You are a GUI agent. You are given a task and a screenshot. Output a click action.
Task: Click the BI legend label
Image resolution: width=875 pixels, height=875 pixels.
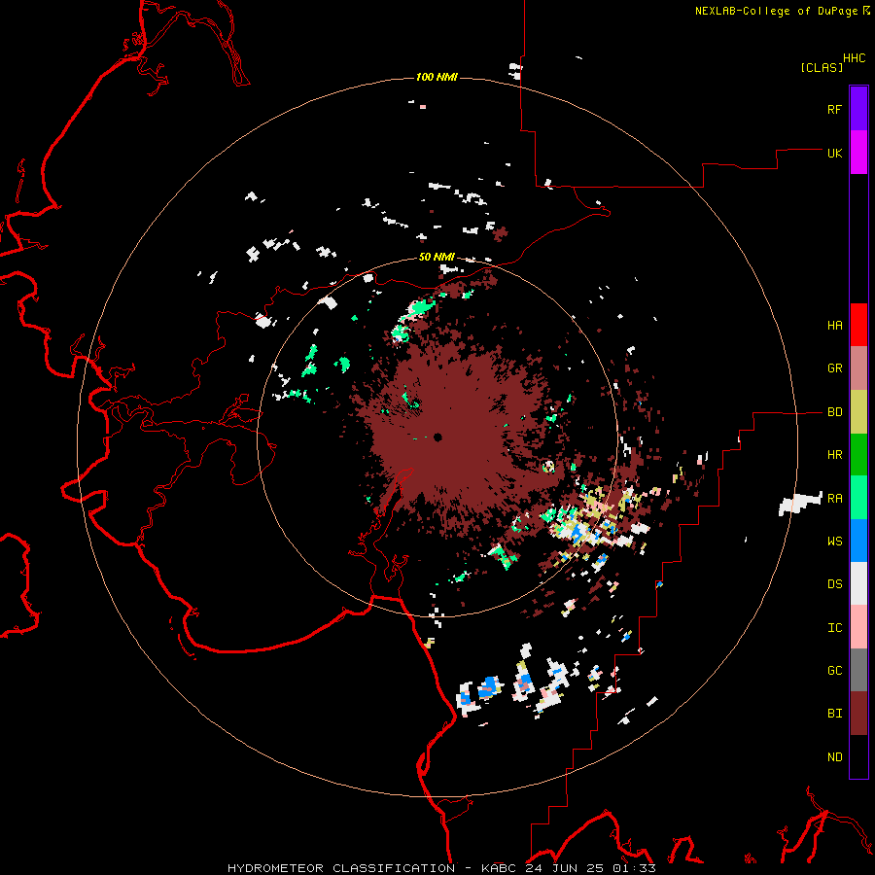tap(834, 714)
